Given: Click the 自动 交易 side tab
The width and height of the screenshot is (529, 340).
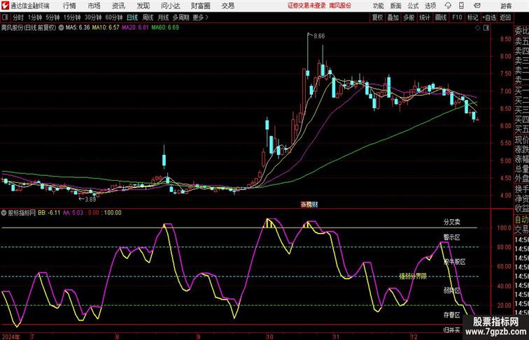Looking at the screenshot, I should pyautogui.click(x=521, y=225).
